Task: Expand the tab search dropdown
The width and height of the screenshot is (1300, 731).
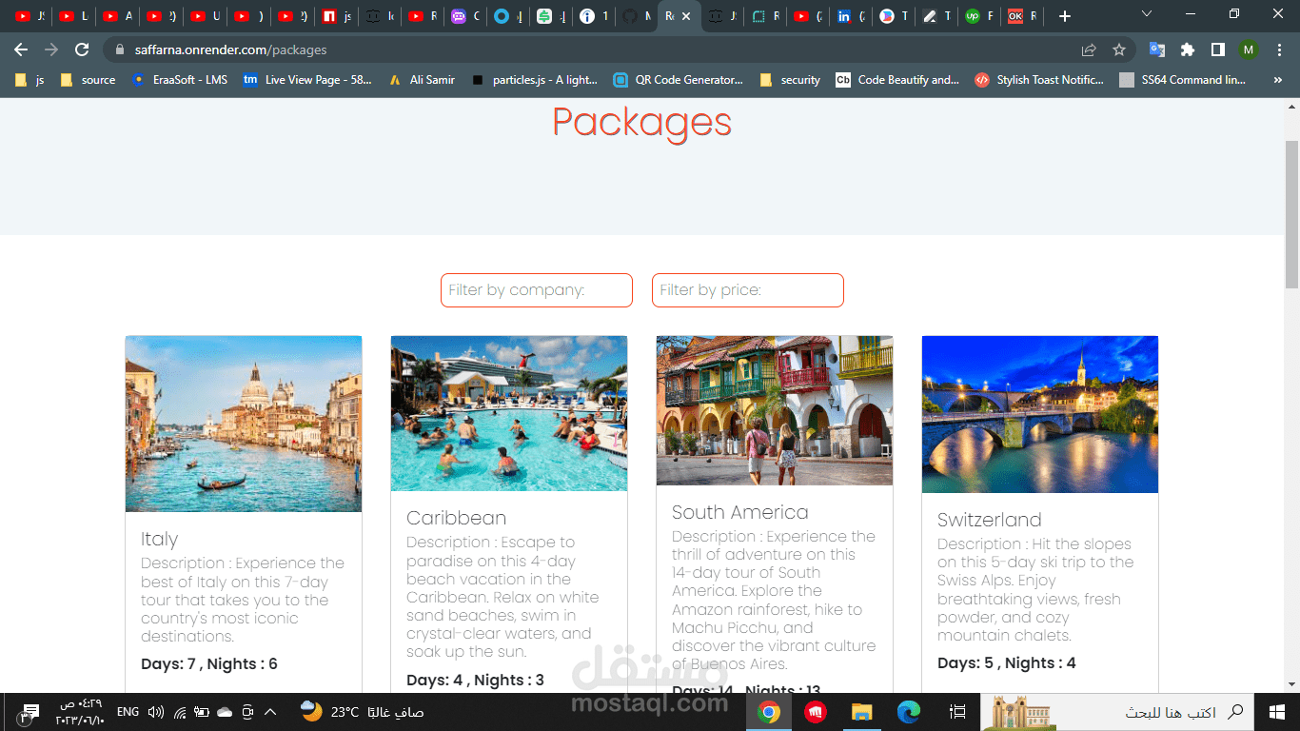Action: [1147, 14]
